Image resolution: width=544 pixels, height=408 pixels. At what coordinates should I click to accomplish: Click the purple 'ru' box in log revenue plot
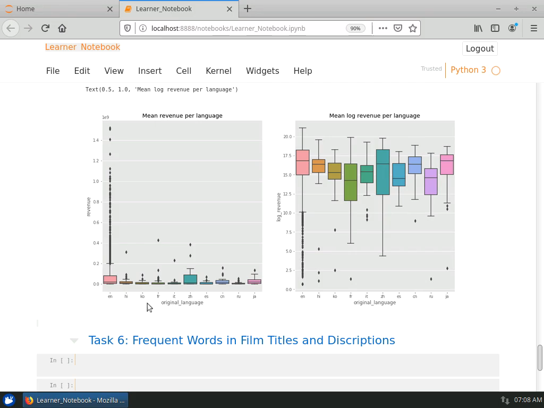(431, 182)
